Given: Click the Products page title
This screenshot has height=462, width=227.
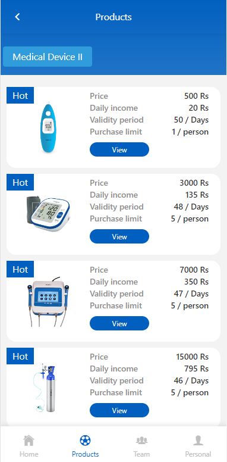Looking at the screenshot, I should pos(113,17).
